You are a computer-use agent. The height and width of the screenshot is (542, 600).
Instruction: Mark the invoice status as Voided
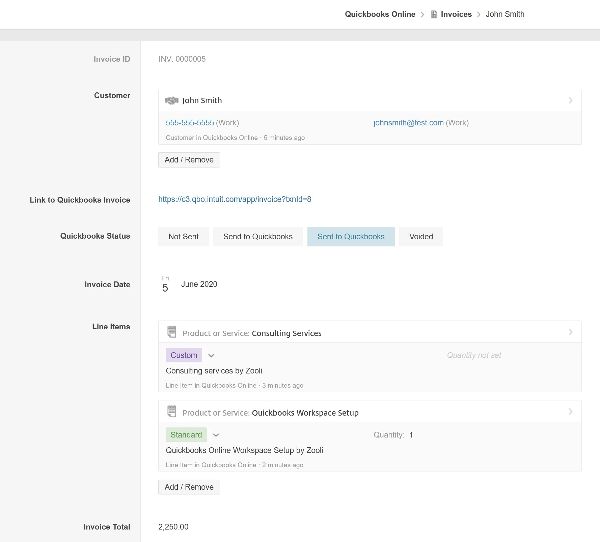pyautogui.click(x=421, y=237)
